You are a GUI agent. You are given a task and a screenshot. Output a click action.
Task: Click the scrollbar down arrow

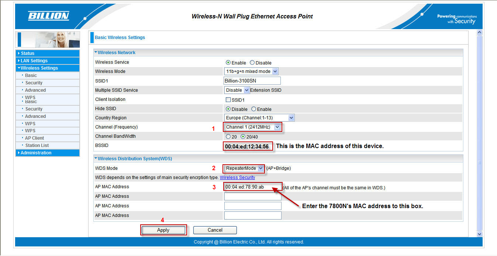(x=479, y=234)
